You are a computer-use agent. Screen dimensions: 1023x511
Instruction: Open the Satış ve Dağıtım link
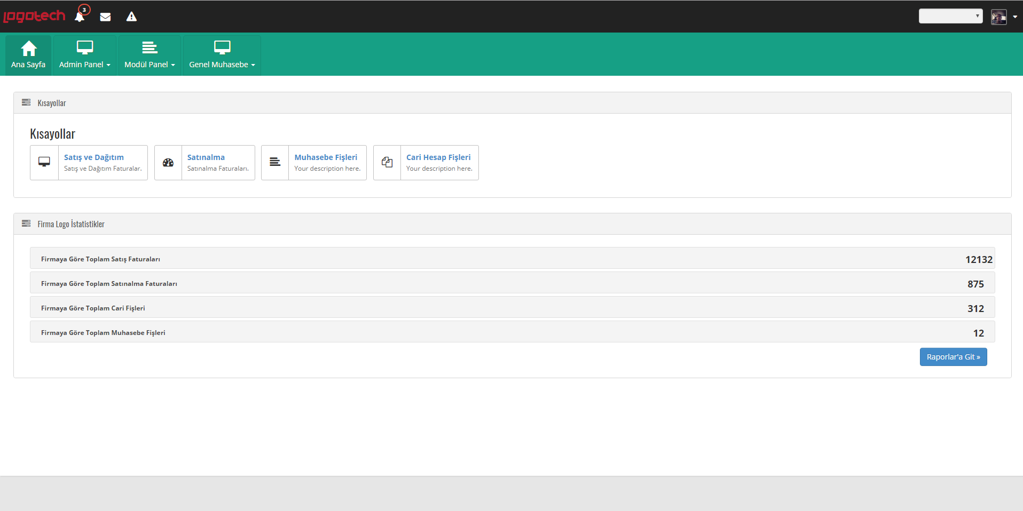(x=94, y=157)
